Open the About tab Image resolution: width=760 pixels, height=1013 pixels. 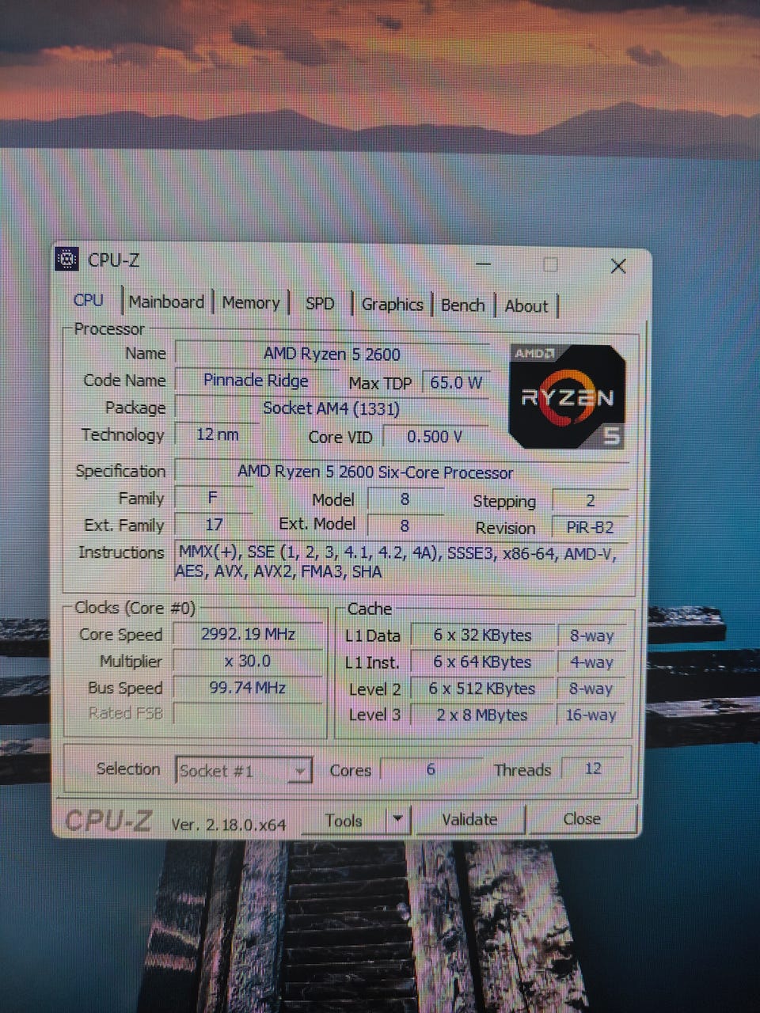point(526,306)
